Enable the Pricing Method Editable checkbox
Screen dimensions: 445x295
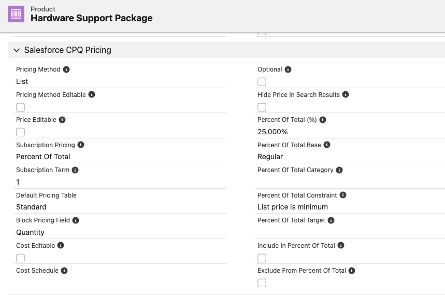point(20,107)
